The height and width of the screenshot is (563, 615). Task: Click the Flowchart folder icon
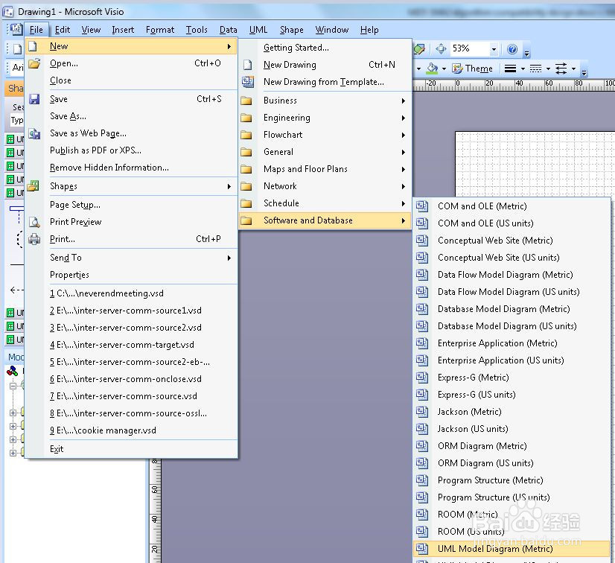[x=246, y=135]
